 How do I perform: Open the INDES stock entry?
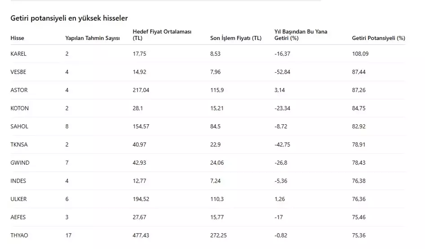pyautogui.click(x=18, y=181)
